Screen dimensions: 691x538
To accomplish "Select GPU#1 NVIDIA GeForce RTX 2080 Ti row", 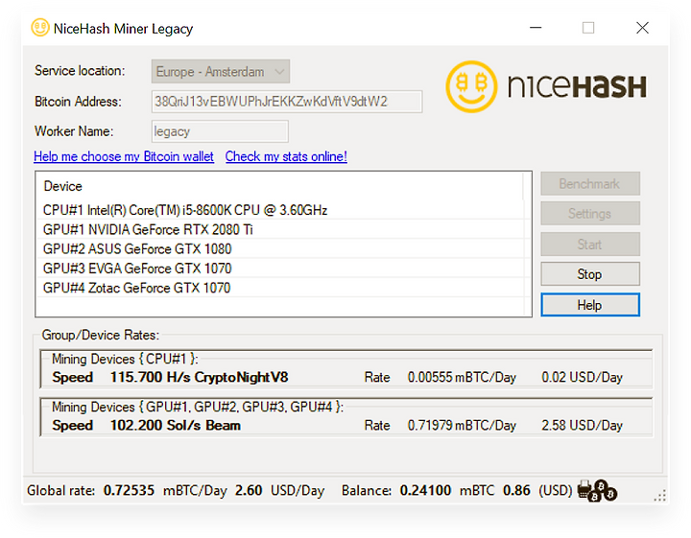I will click(282, 229).
